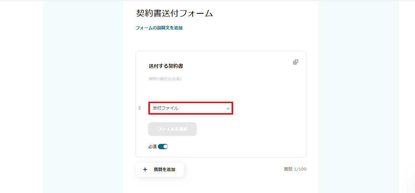Click the duplicate question icon
This screenshot has width=415, height=193.
coord(295,62)
